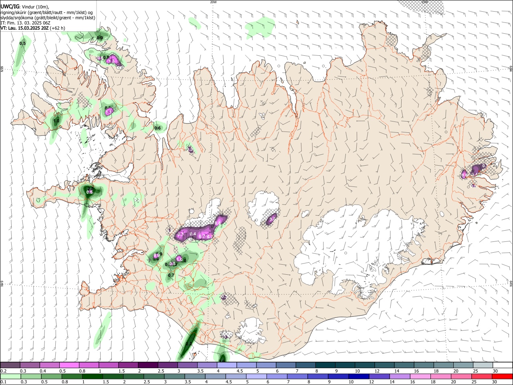Click the 15W longitude label at top
The width and height of the screenshot is (513, 385).
(x=424, y=2)
